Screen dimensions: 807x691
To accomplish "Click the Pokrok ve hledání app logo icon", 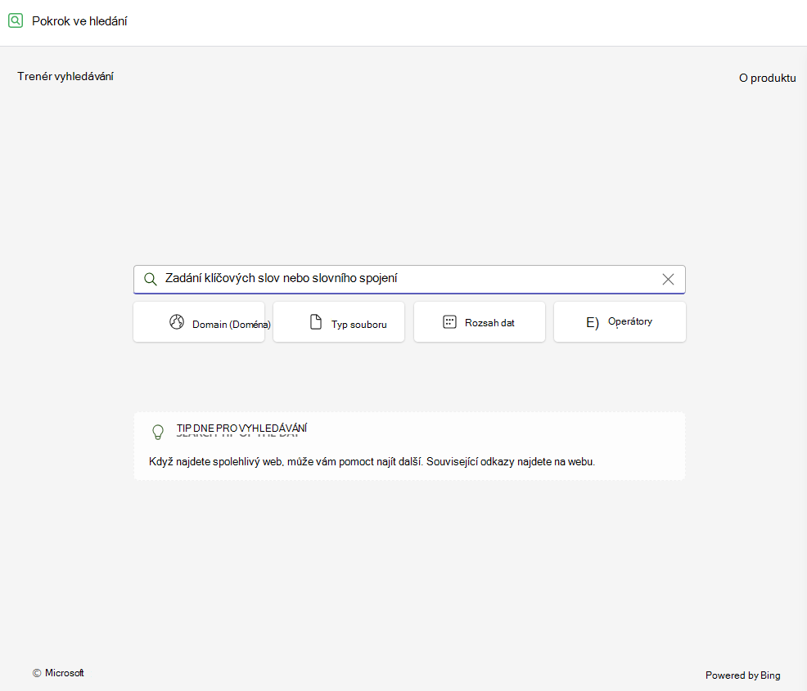I will tap(16, 20).
